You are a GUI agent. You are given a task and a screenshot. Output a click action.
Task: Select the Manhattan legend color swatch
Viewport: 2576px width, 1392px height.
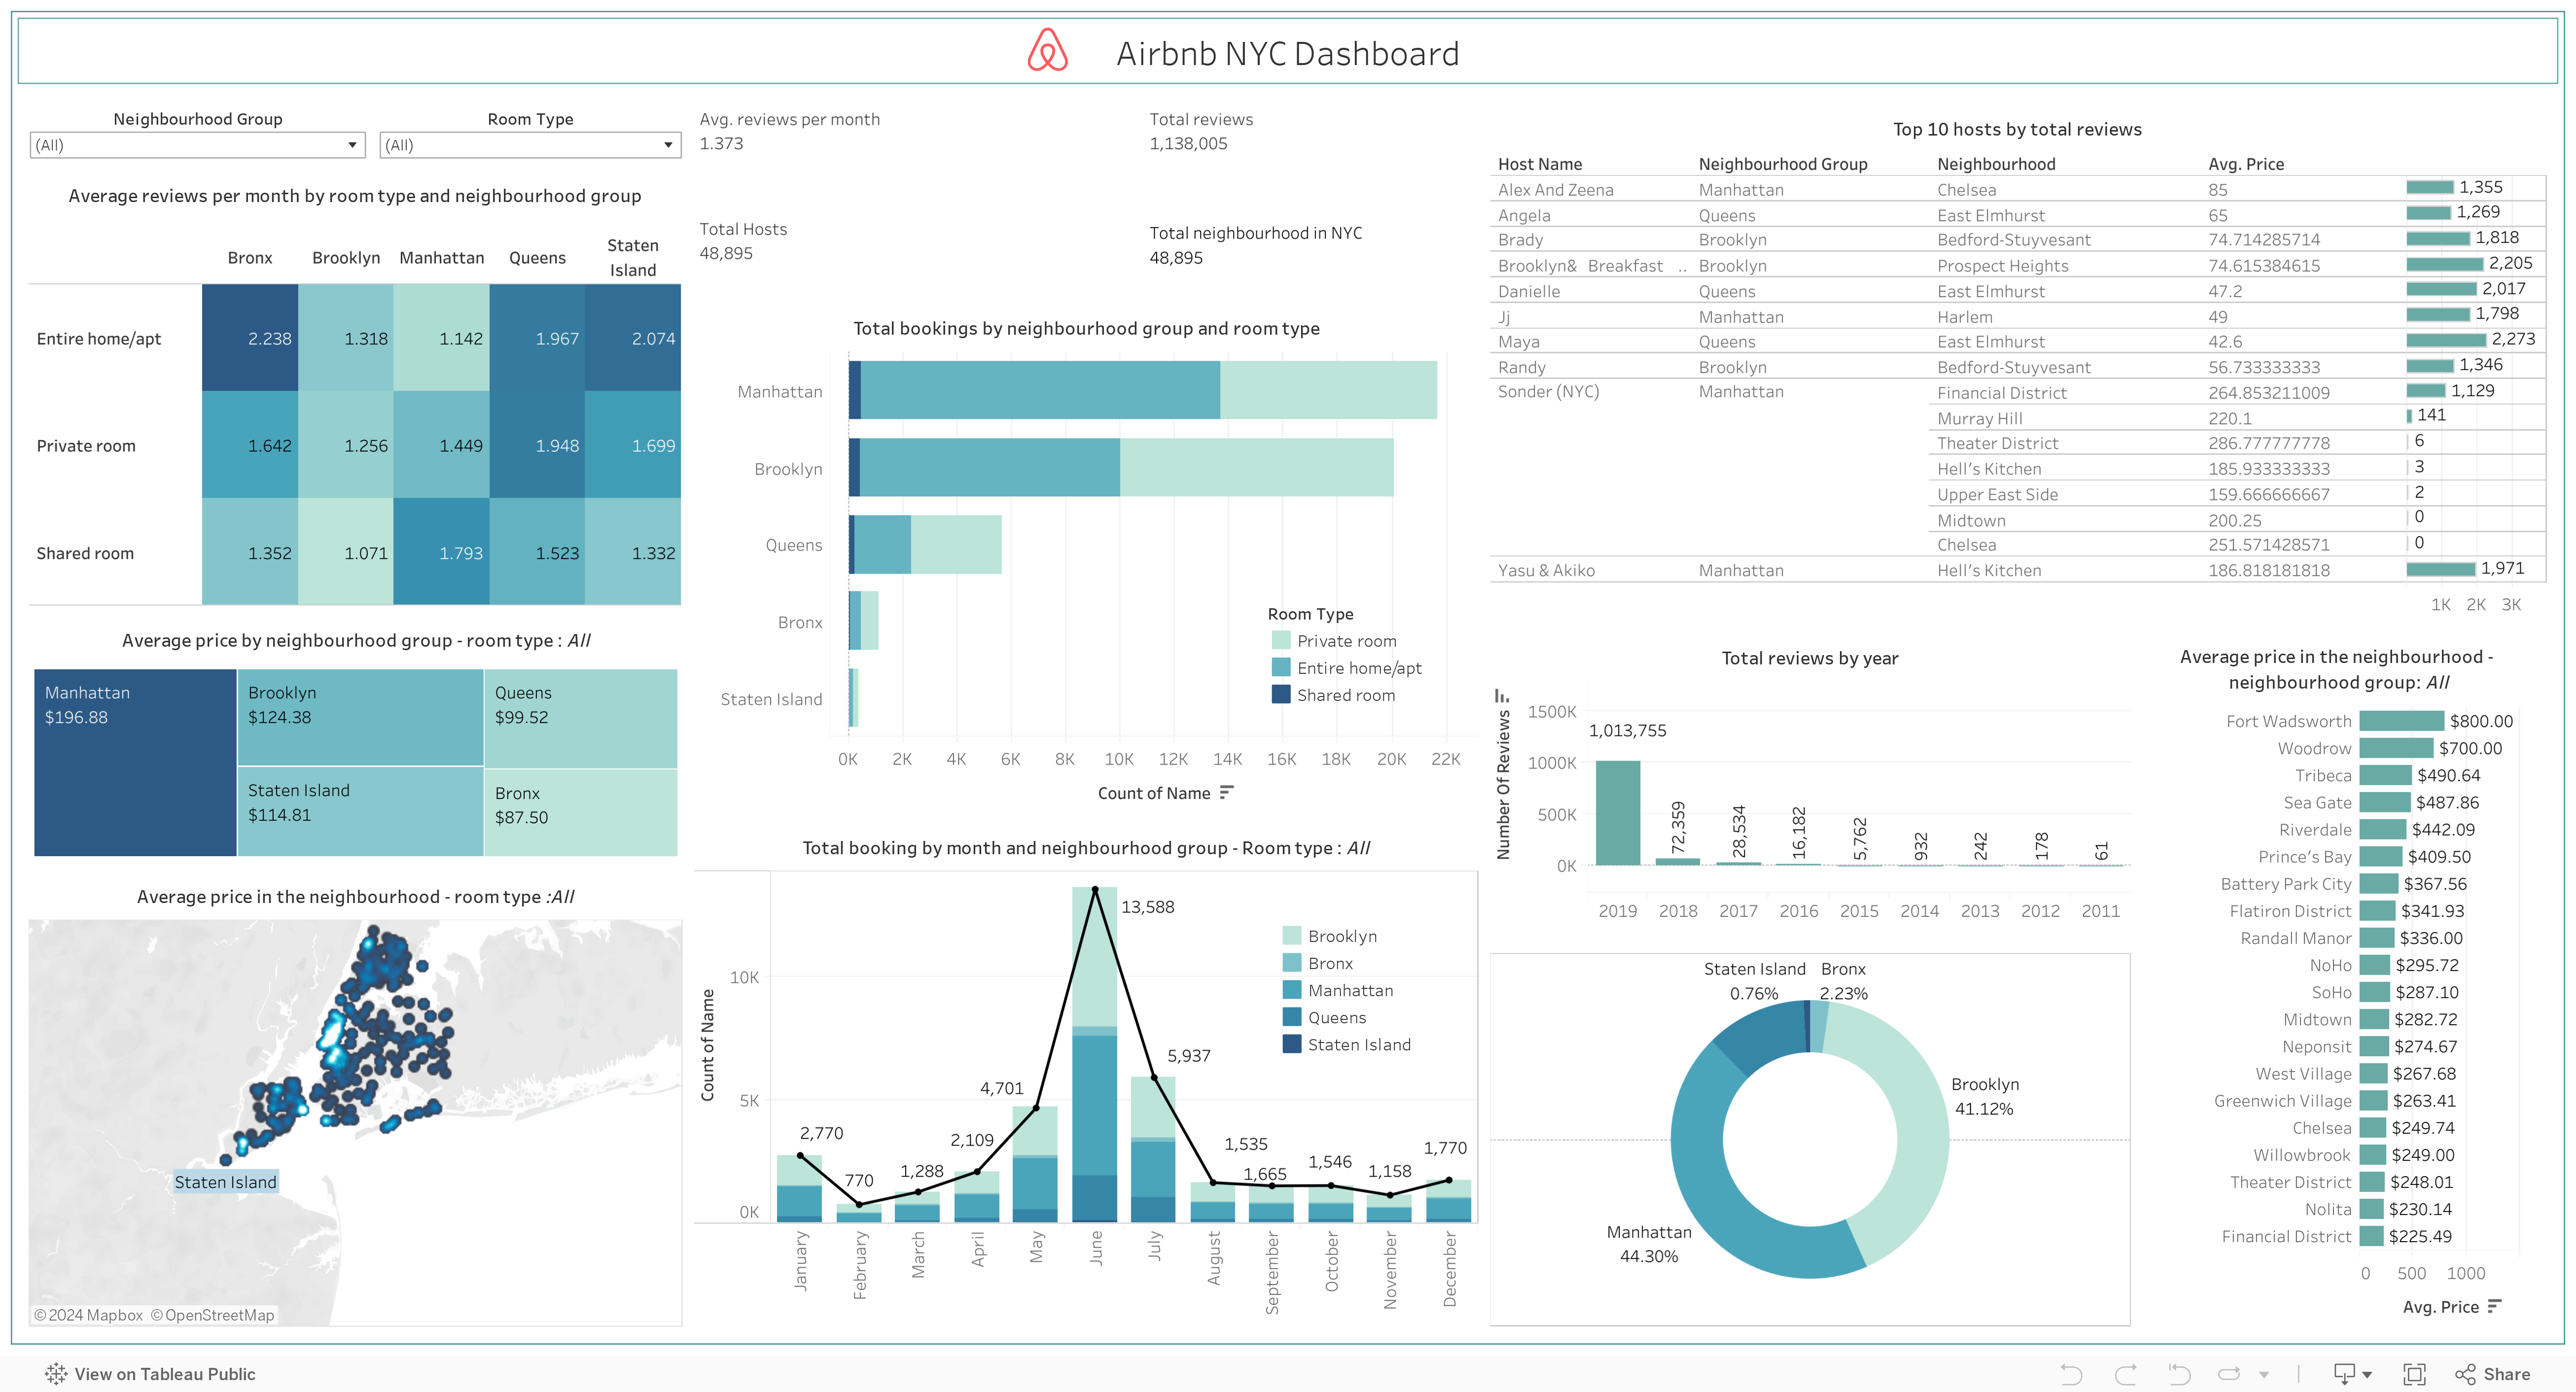coord(1291,989)
